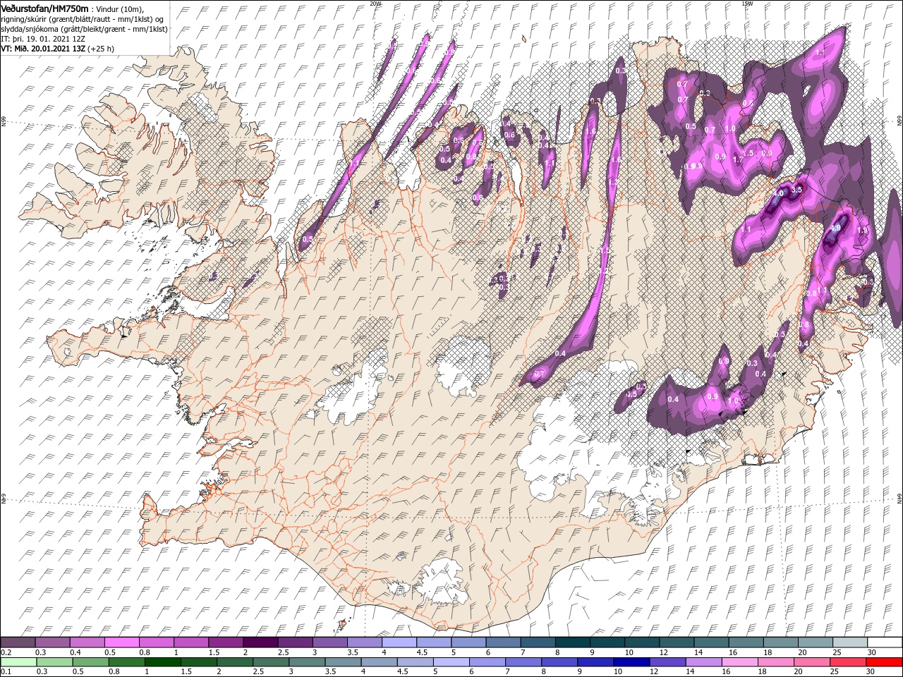Pick snow legend swatch between 0.2 and 0.3
903x677 pixels.
(x=18, y=642)
